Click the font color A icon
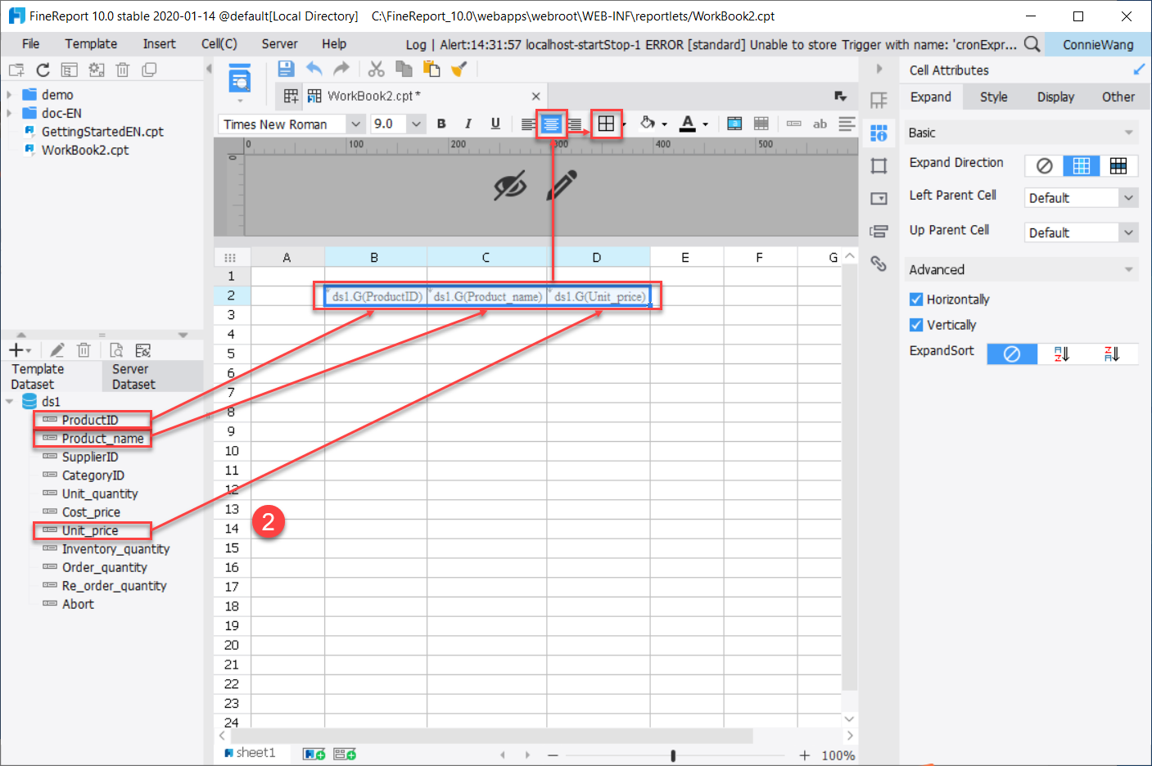The image size is (1152, 766). tap(688, 124)
